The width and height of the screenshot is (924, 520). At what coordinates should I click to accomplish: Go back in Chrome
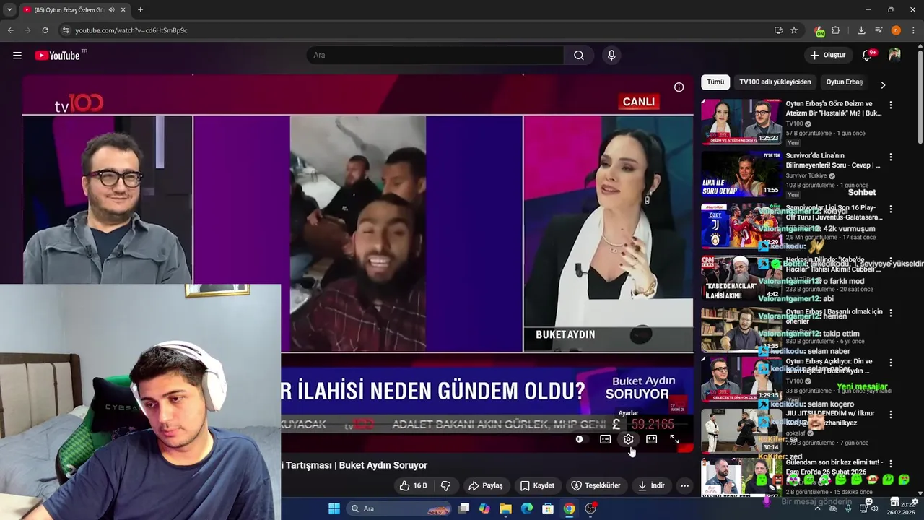click(10, 30)
